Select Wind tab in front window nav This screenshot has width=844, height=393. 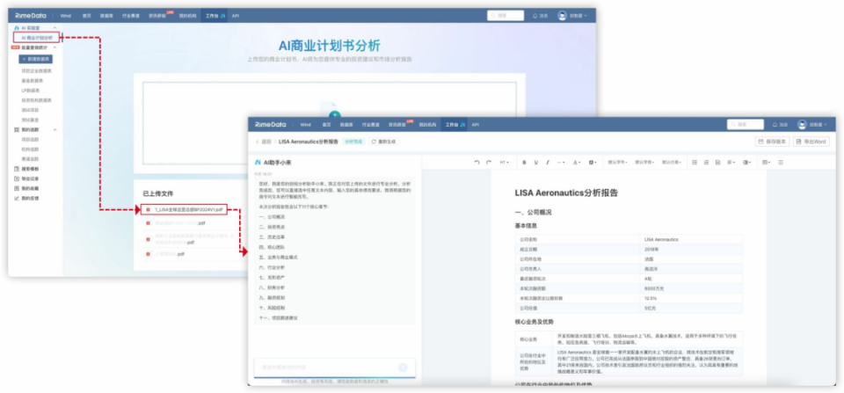(306, 124)
